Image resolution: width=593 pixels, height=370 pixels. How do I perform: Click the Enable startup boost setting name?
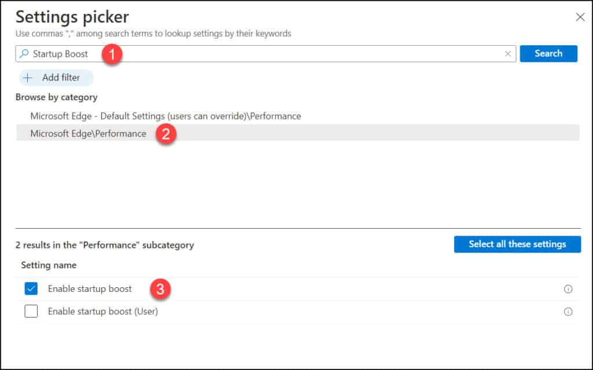(x=90, y=289)
